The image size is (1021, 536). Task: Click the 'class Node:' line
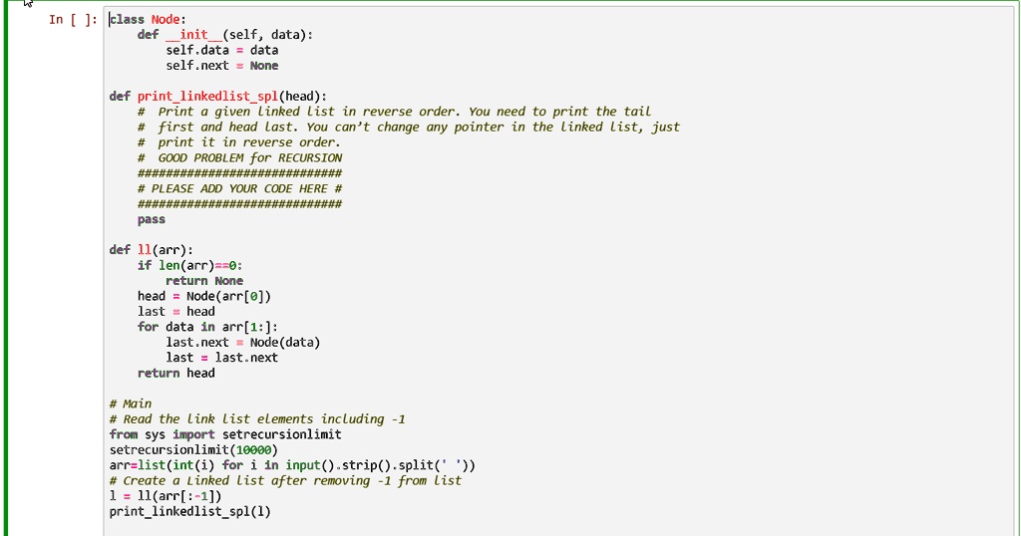pos(148,20)
